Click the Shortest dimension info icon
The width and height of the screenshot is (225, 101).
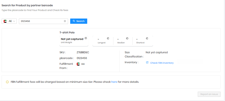pos(147,38)
